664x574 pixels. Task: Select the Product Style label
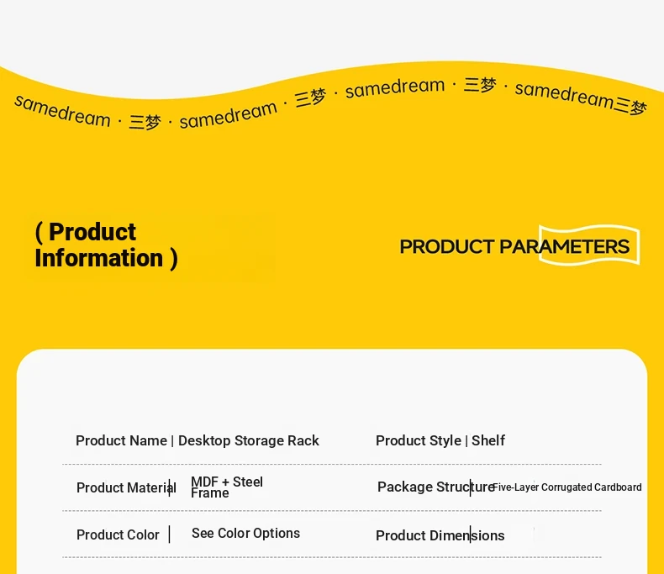coord(419,440)
